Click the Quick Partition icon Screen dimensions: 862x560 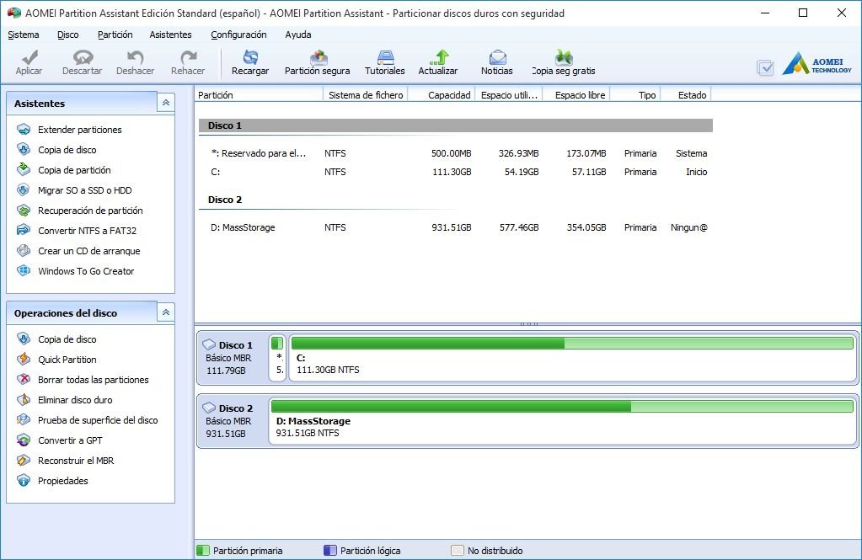click(x=24, y=360)
